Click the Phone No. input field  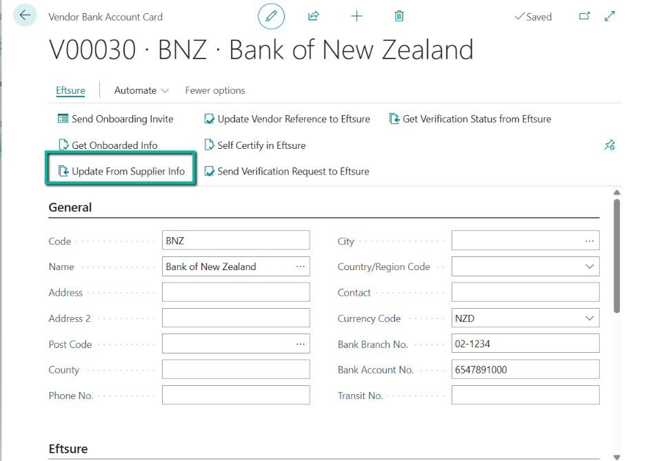coord(236,396)
